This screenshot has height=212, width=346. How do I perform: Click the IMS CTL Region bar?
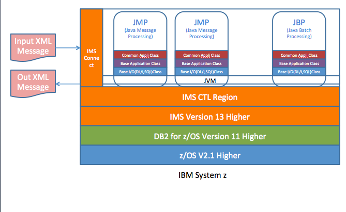click(210, 97)
